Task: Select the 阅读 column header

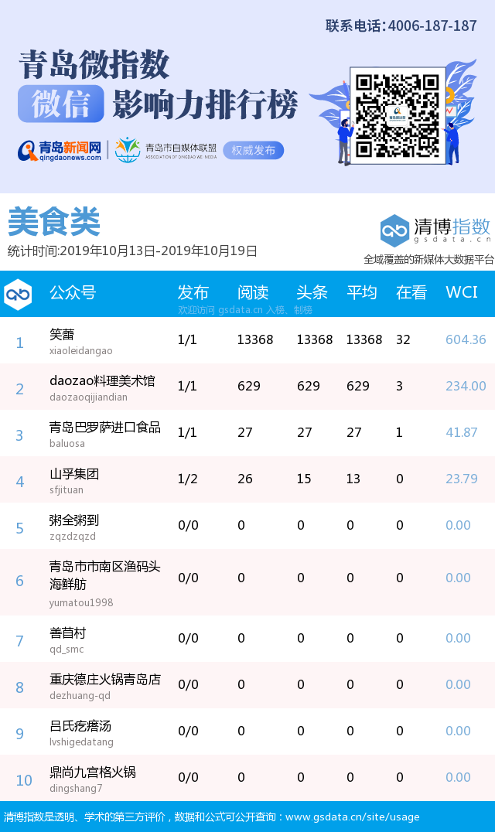Action: pos(253,292)
